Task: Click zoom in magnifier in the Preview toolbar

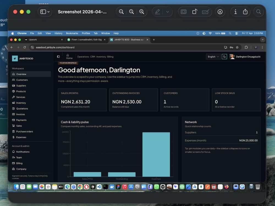Action: click(142, 12)
